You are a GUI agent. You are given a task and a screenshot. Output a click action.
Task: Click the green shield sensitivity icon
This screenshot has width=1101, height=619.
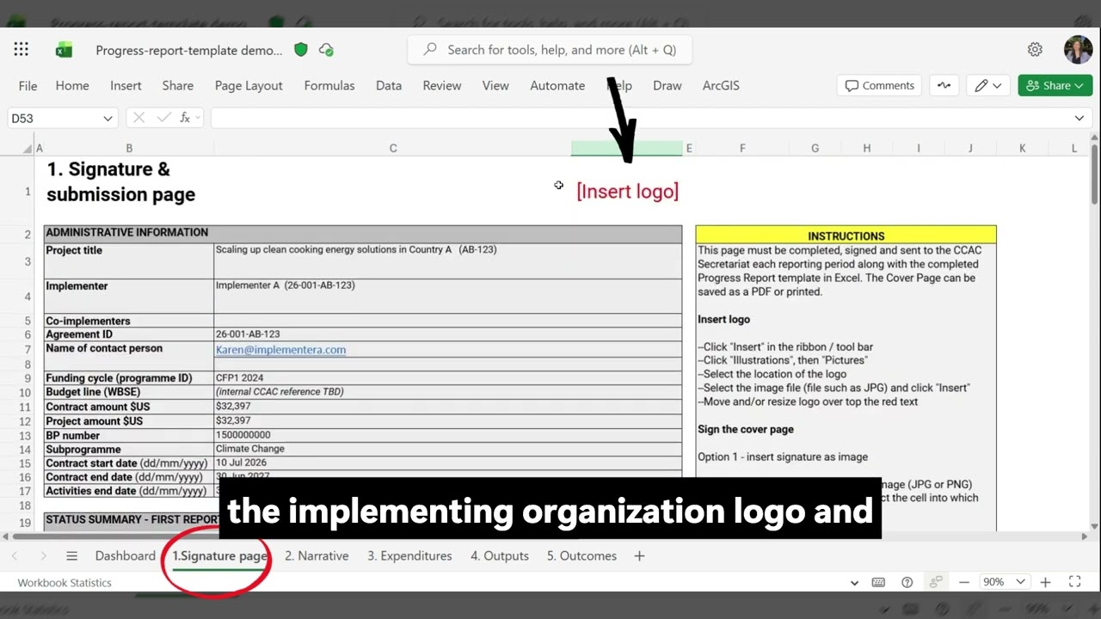click(x=301, y=50)
